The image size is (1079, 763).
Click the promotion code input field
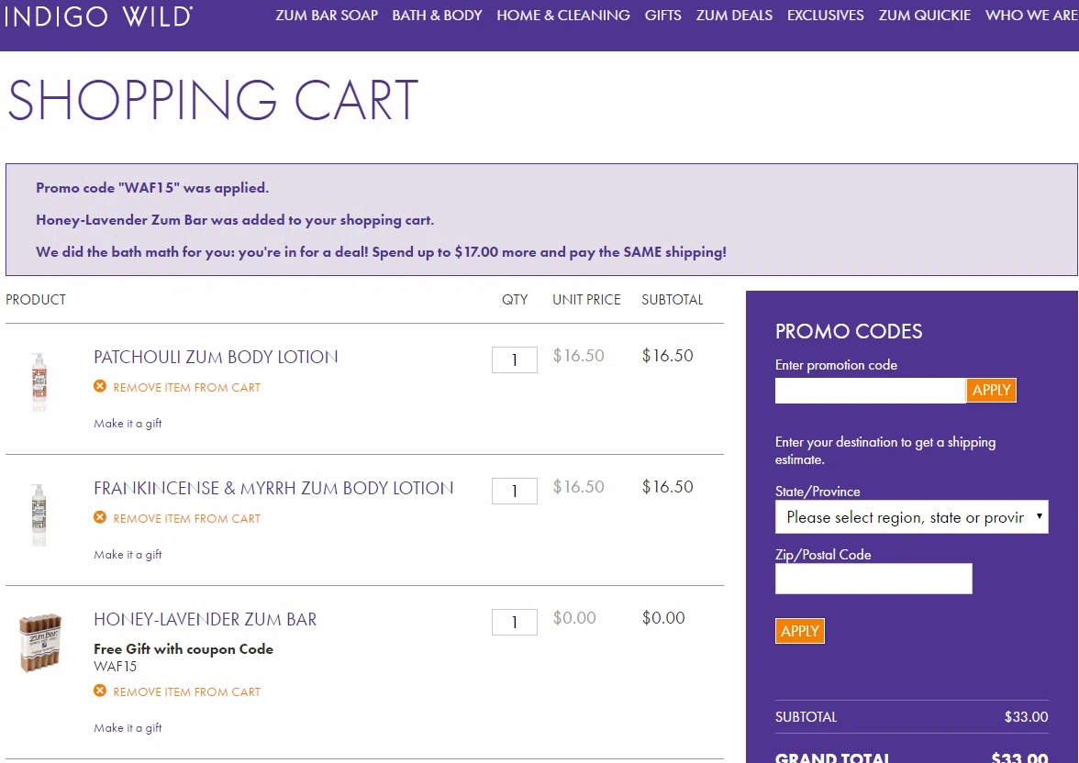click(870, 390)
